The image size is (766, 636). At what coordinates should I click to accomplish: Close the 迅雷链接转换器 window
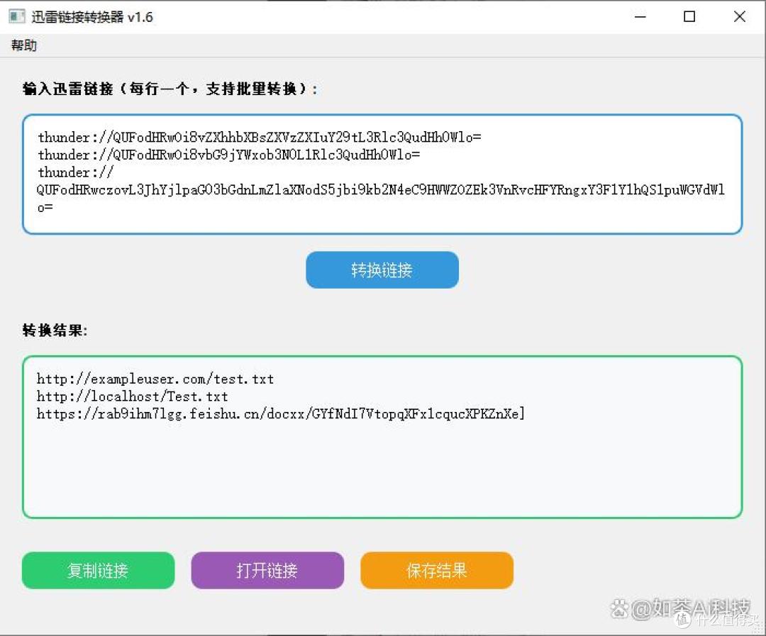coord(739,16)
